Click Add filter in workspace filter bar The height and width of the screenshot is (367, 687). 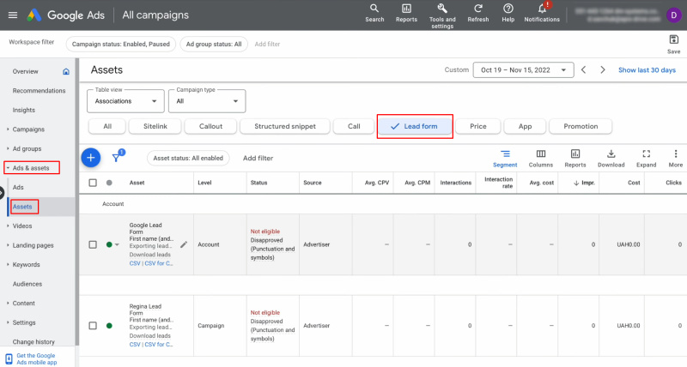point(267,45)
